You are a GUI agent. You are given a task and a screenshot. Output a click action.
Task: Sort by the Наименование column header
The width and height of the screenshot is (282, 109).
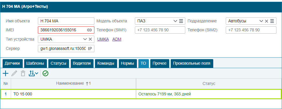tap(73, 83)
